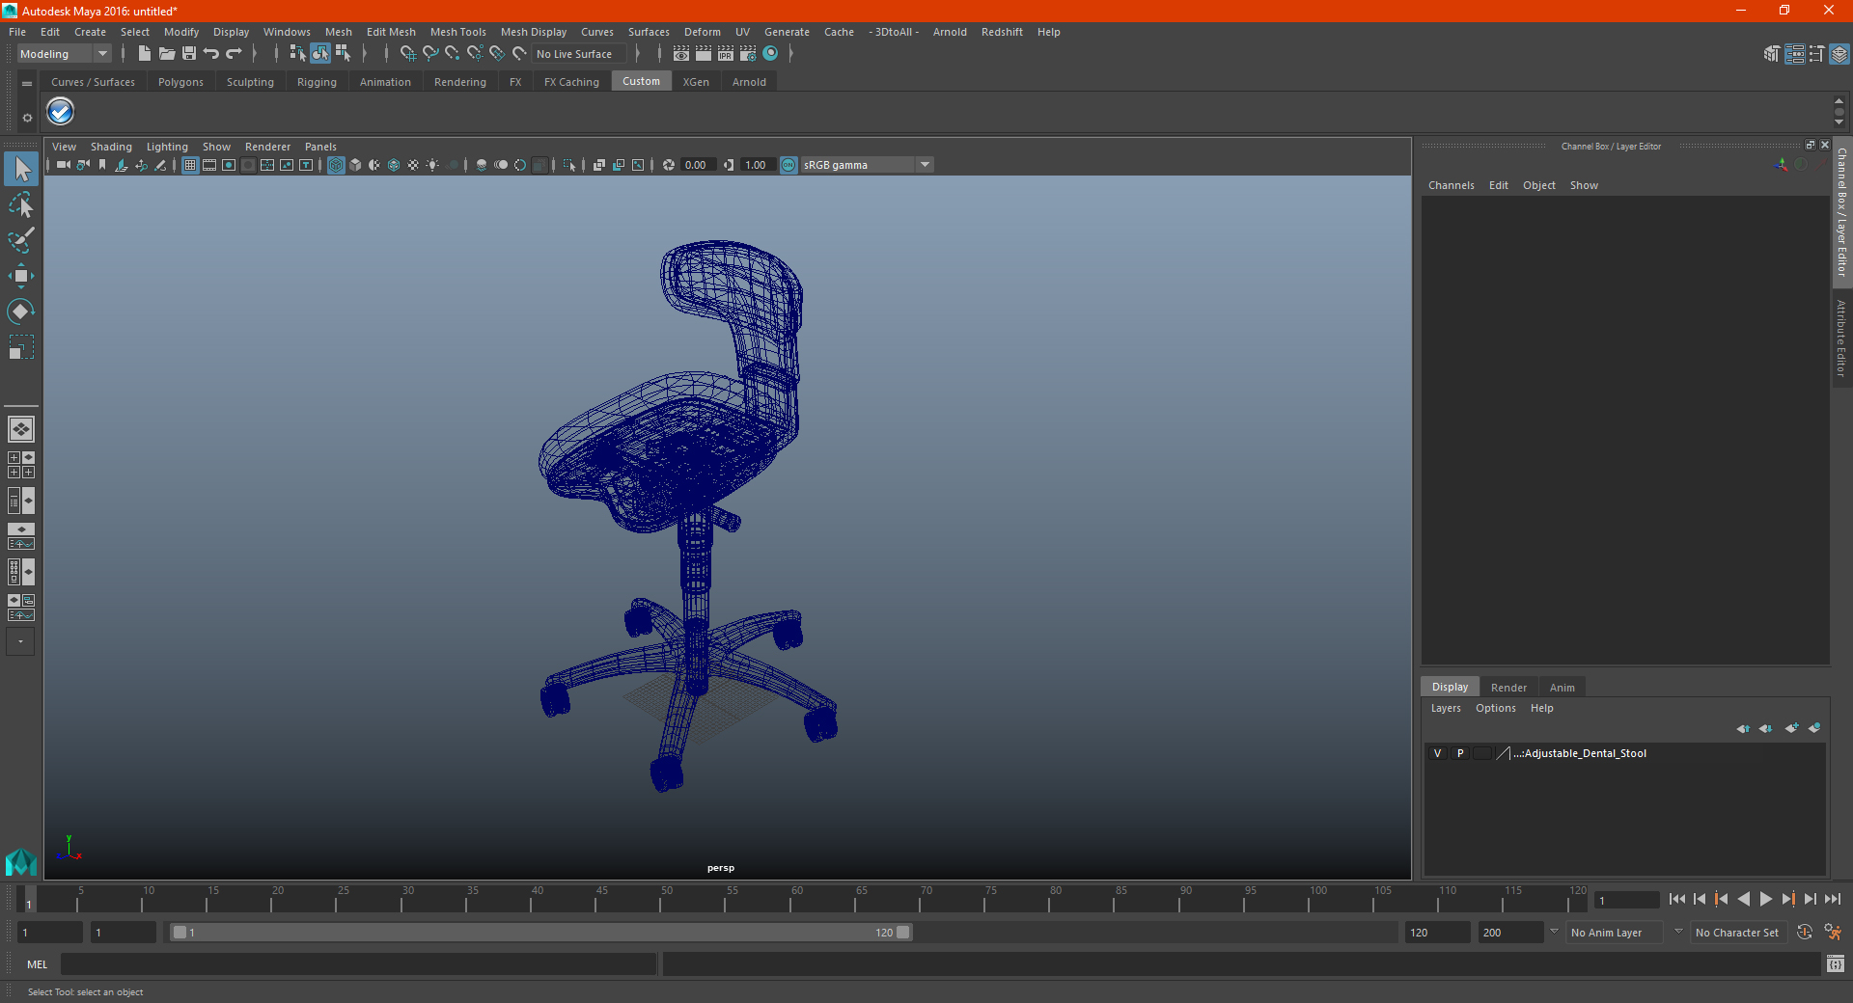This screenshot has height=1003, width=1853.
Task: Enable snap to curves
Action: coord(430,54)
